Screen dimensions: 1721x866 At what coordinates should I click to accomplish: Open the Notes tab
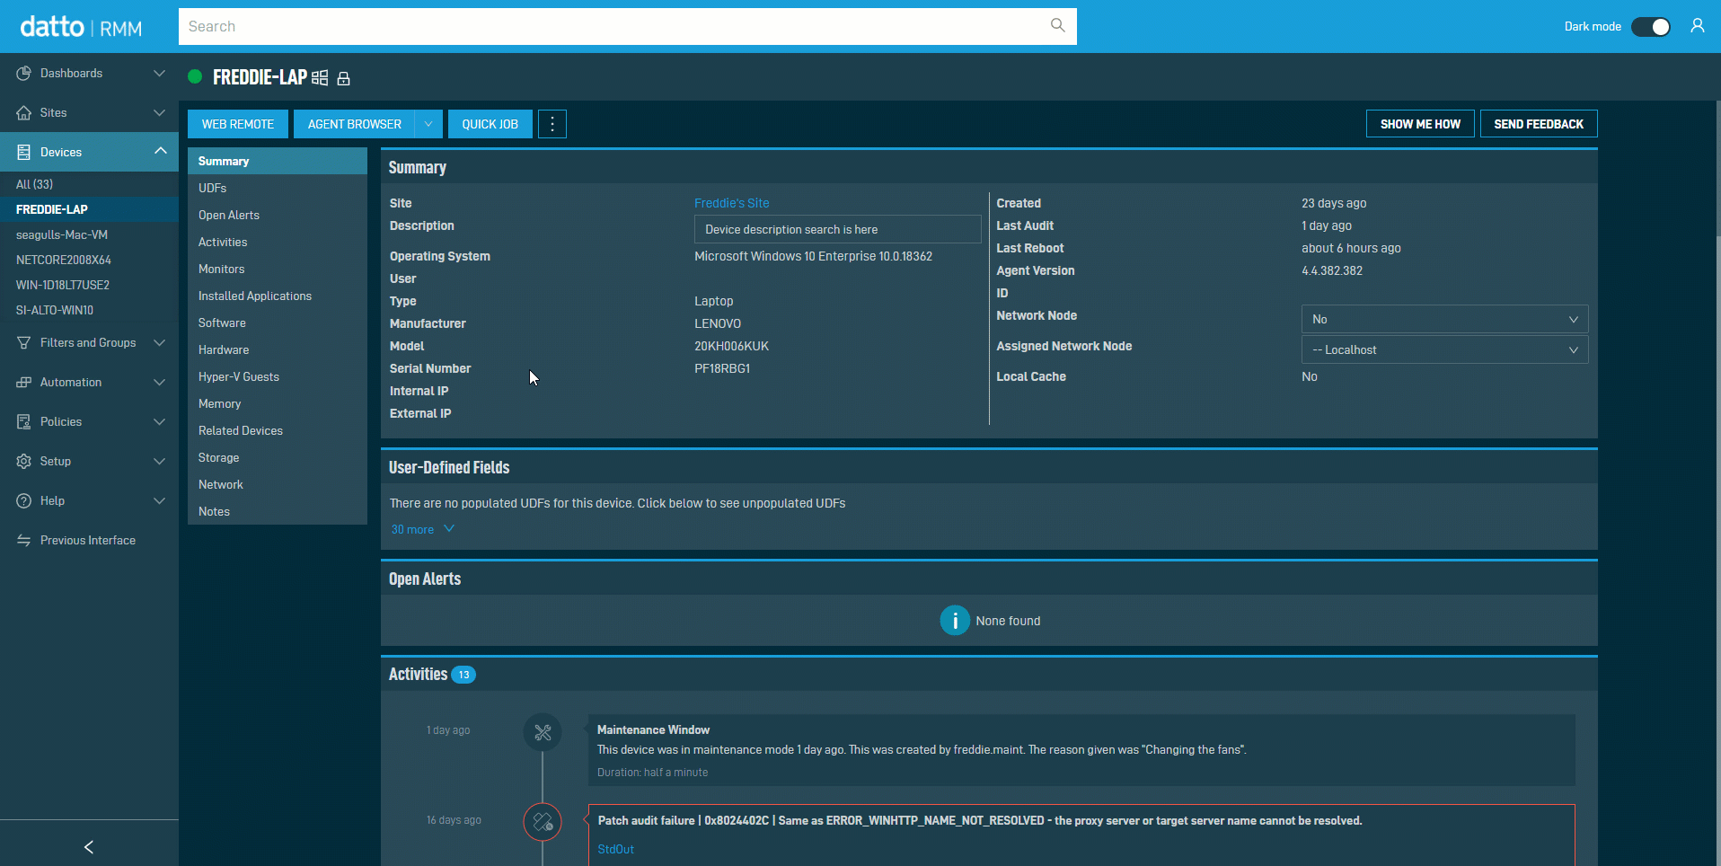(x=278, y=511)
